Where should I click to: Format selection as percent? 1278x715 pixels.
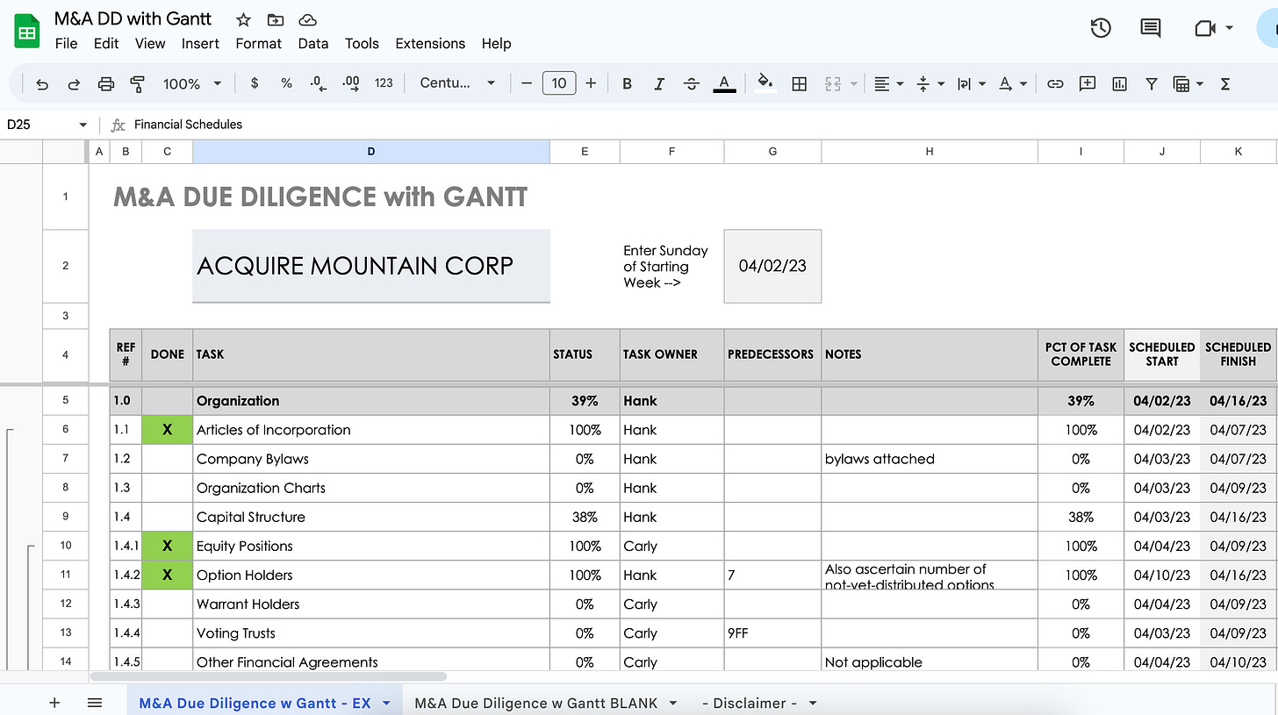pos(285,83)
